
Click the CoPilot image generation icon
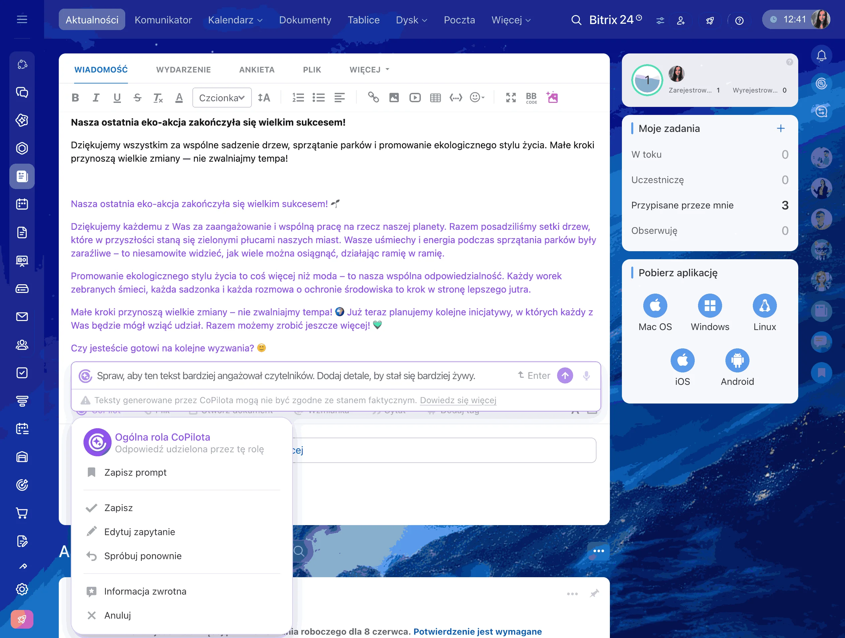[x=552, y=98]
